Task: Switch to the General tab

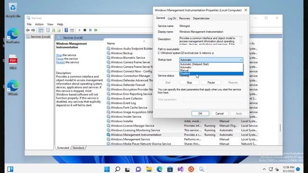Action: pyautogui.click(x=160, y=18)
